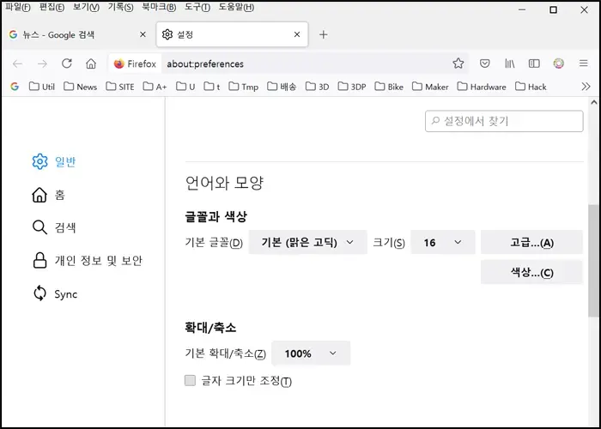Screen dimensions: 601x429
Task: Open the Tmp bookmark folder
Action: pos(243,87)
